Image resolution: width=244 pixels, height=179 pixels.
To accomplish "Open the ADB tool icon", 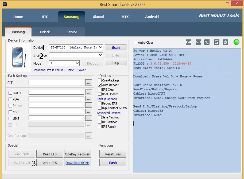I will (198, 42).
